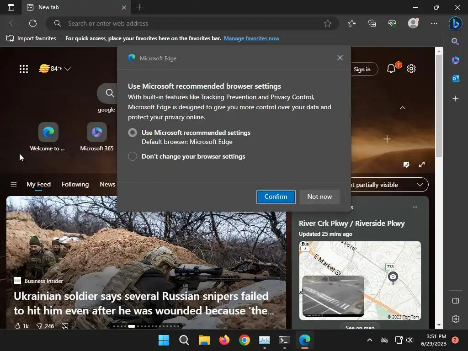Open Settings and more ellipsis menu
Screen dimensions: 468x351
point(434,23)
